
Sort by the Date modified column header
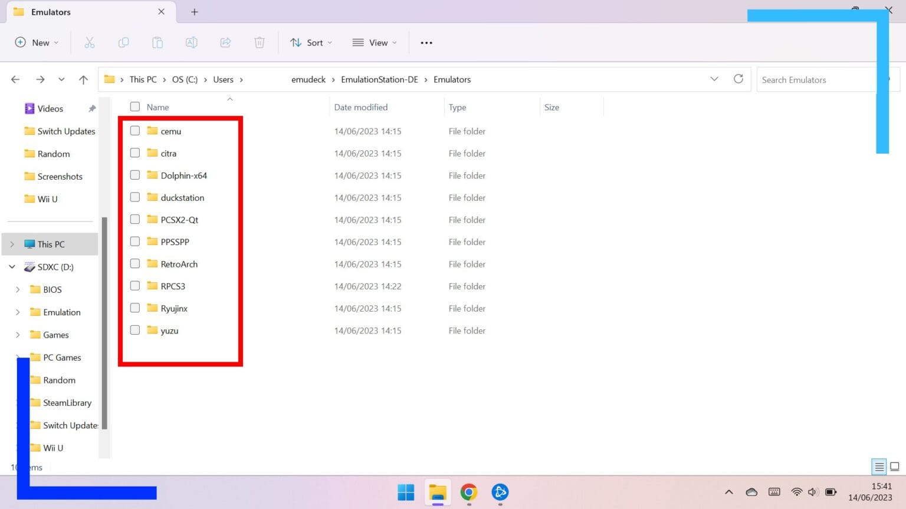coord(360,107)
